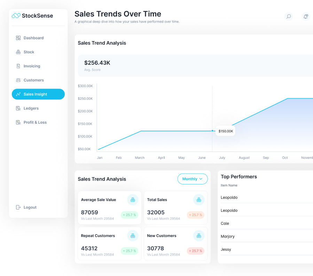The image size is (313, 276).
Task: Click the 45312 repeat customers value
Action: pos(89,248)
